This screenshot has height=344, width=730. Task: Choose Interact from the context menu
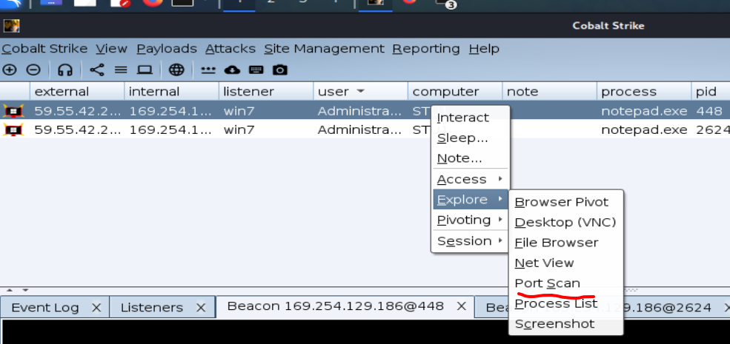pyautogui.click(x=470, y=118)
